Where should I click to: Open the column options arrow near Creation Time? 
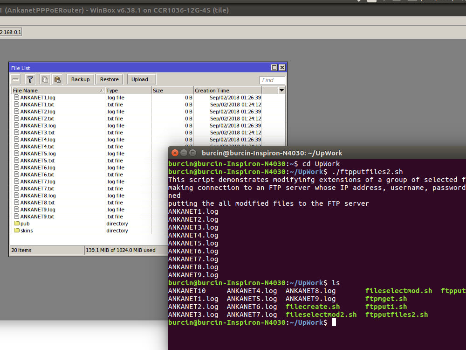tap(282, 90)
